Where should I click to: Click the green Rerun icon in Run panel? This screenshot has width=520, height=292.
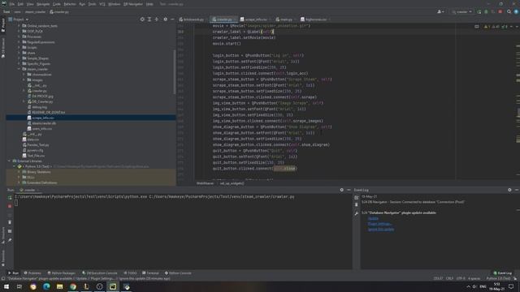[x=10, y=198]
